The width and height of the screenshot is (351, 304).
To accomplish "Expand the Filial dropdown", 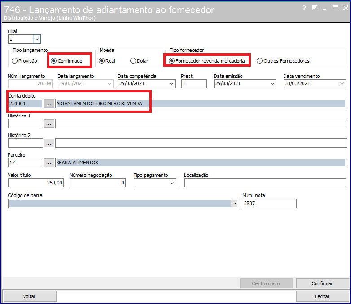I will tap(37, 39).
